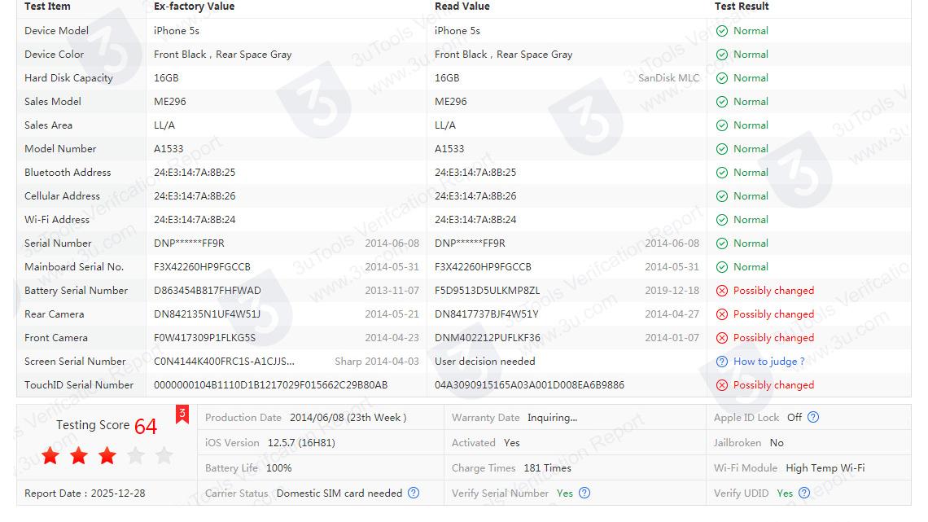The image size is (928, 522).
Task: Click the Ex-factory Value column header
Action: [194, 7]
